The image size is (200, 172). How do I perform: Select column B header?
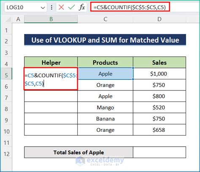coord(51,19)
